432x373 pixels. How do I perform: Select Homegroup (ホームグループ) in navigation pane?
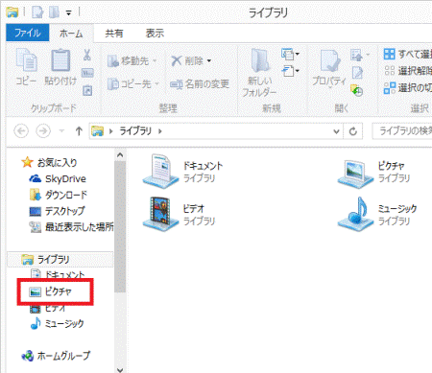(56, 356)
